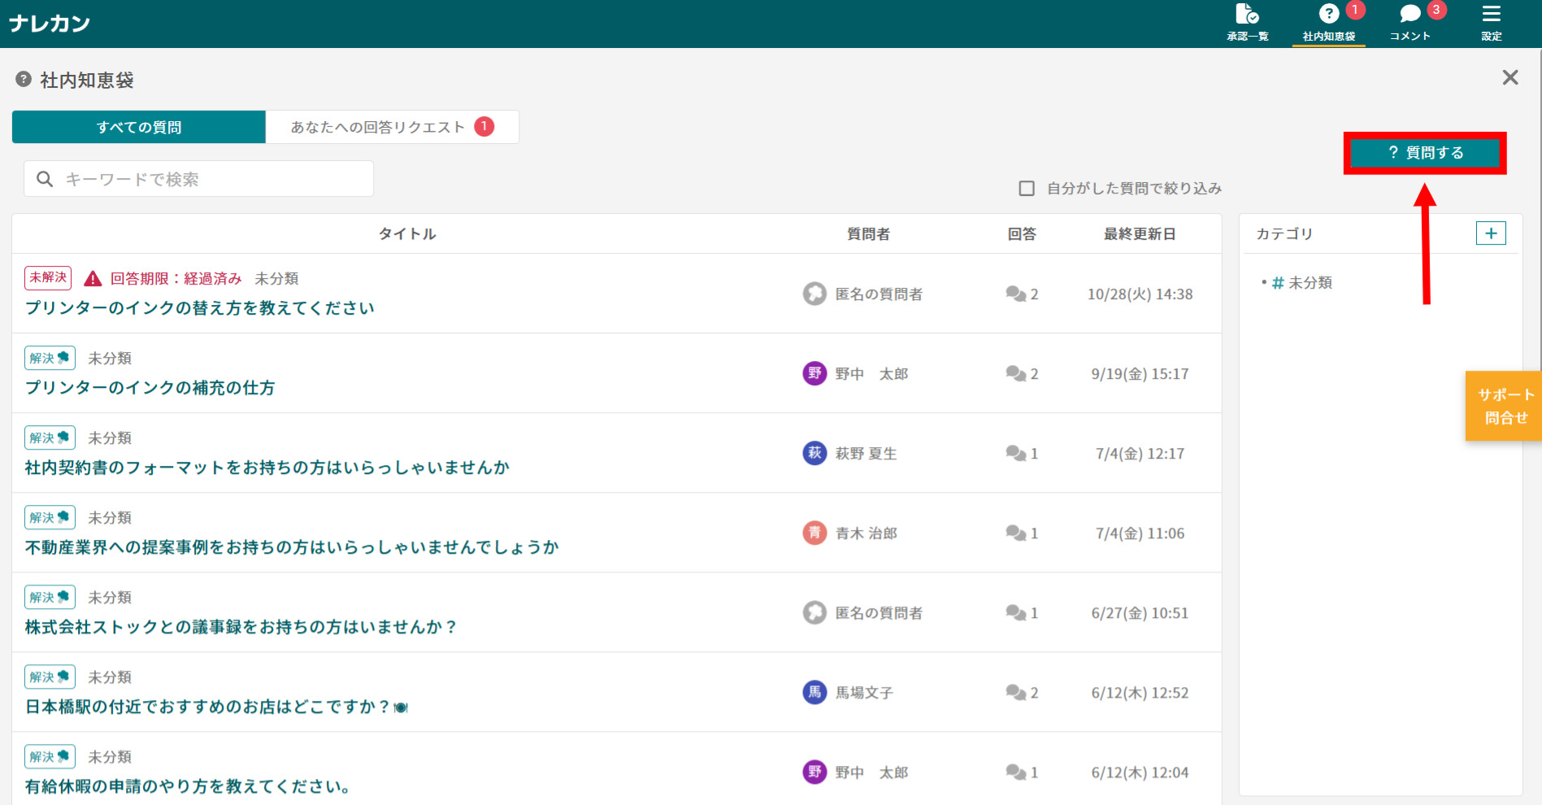Click the ナレカン logo
This screenshot has height=805, width=1542.
[x=50, y=24]
